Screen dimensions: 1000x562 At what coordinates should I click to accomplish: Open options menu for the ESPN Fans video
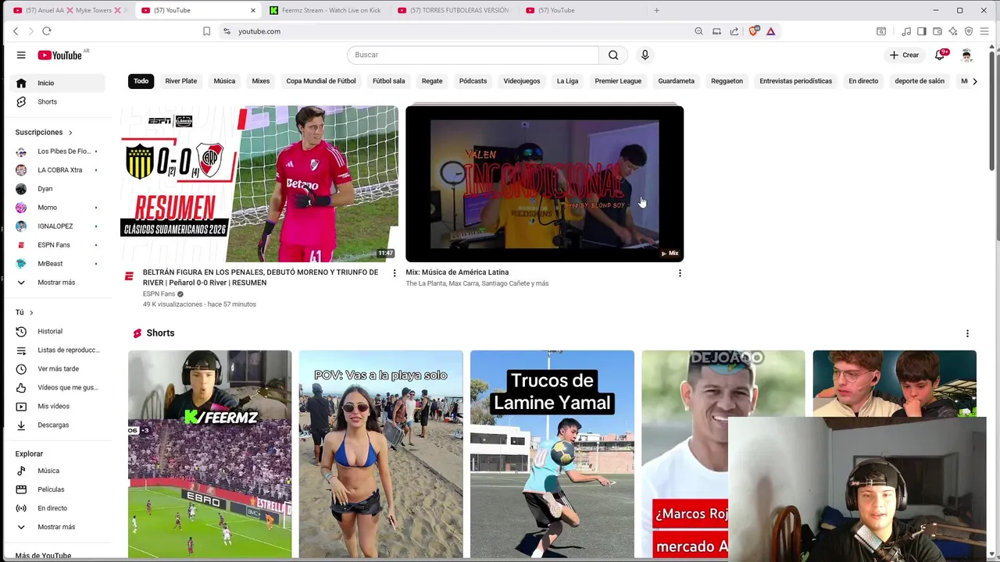pyautogui.click(x=395, y=273)
